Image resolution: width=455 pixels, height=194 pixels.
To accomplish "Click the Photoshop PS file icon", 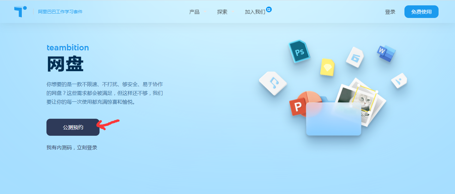I will [299, 52].
